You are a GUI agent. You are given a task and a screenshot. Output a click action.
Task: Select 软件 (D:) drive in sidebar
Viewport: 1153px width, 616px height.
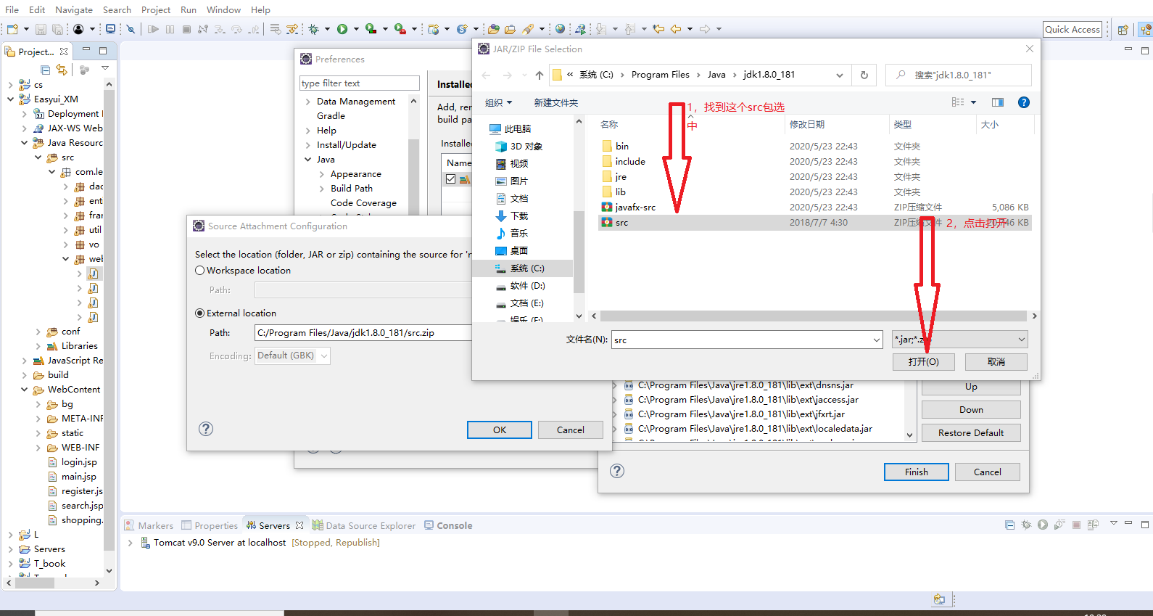tap(527, 286)
